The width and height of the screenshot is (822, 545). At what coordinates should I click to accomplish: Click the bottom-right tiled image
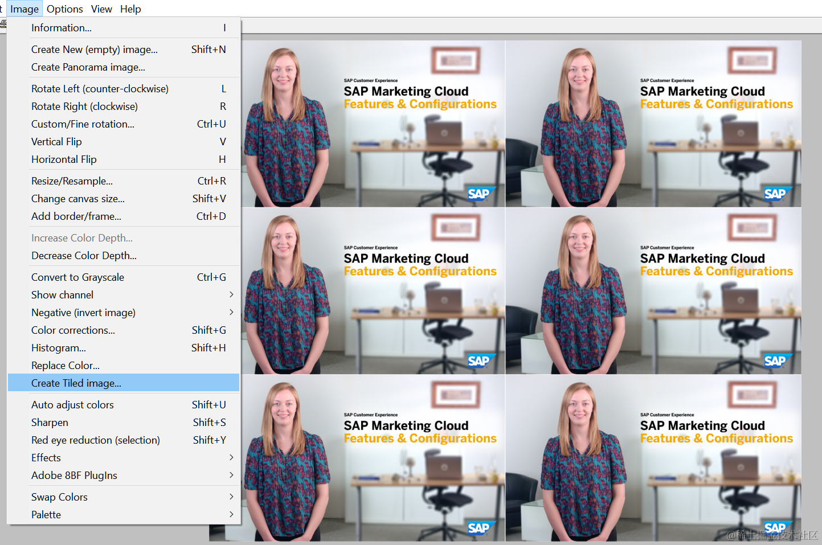[653, 458]
